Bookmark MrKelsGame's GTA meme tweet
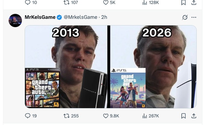Image resolution: width=210 pixels, height=125 pixels. tap(184, 116)
